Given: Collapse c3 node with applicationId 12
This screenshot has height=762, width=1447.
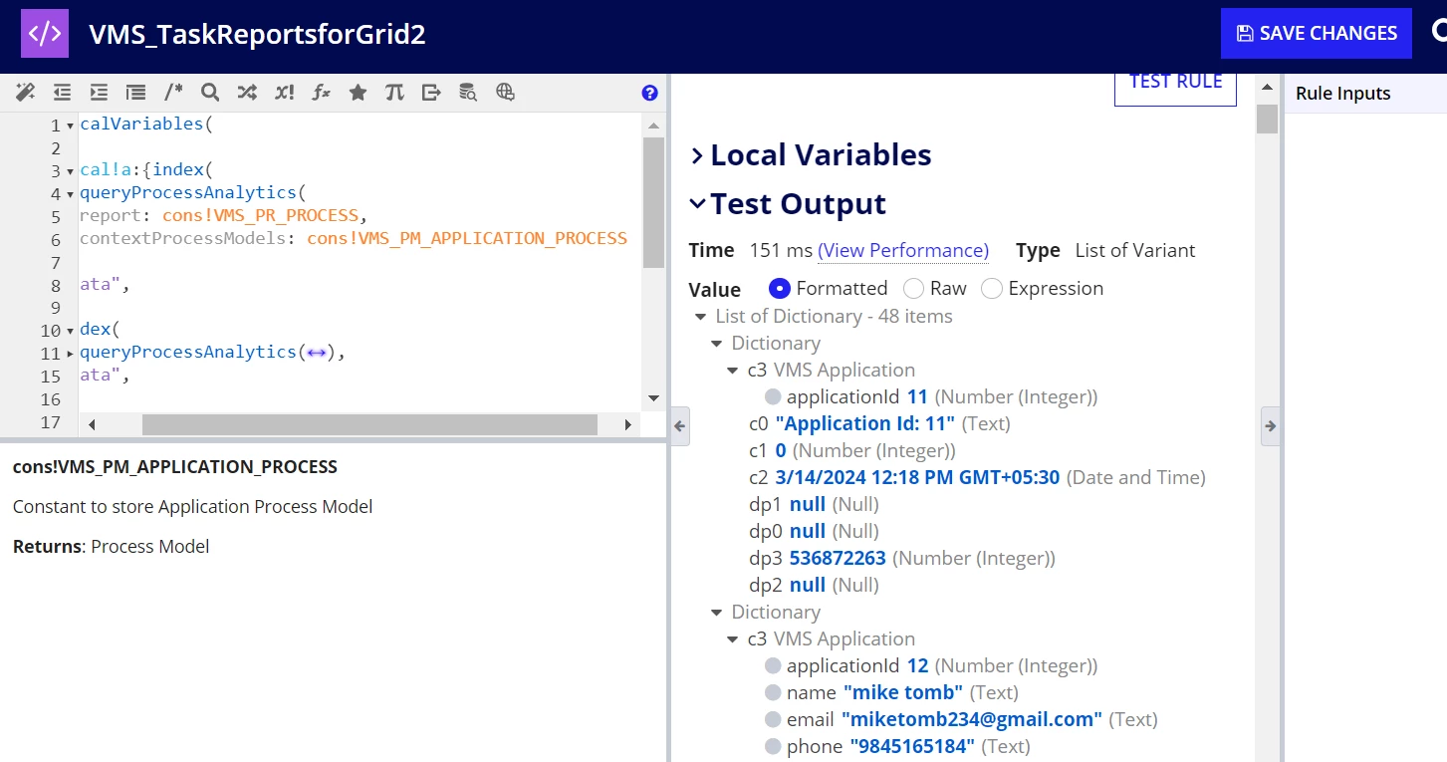Looking at the screenshot, I should point(733,639).
